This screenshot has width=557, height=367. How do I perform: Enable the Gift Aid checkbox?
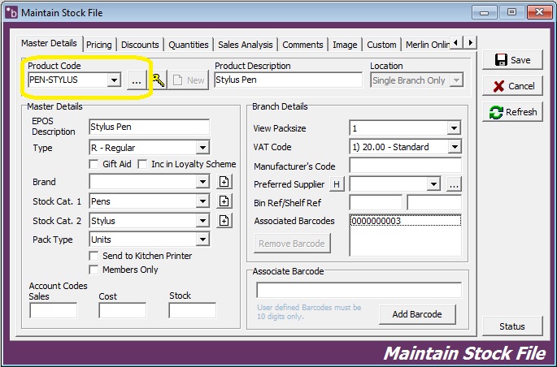click(x=94, y=164)
